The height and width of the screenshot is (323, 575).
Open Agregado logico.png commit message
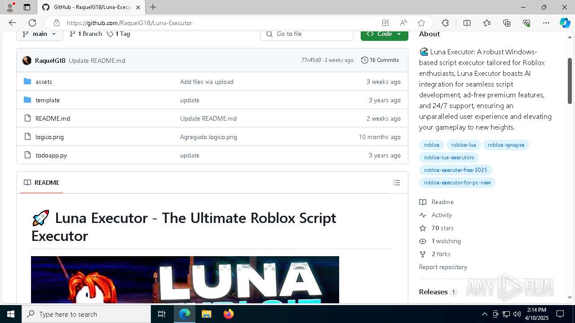(x=208, y=137)
